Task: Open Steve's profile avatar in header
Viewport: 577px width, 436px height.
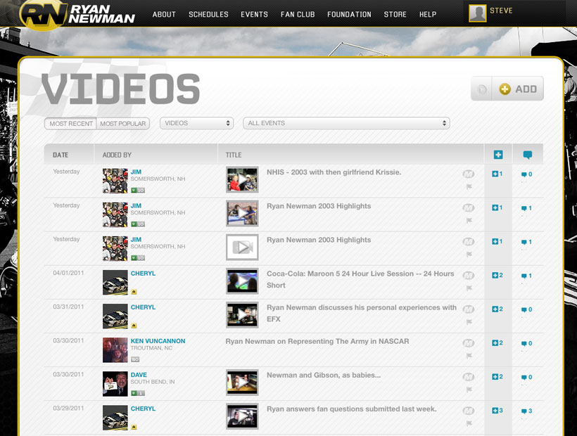Action: click(477, 13)
